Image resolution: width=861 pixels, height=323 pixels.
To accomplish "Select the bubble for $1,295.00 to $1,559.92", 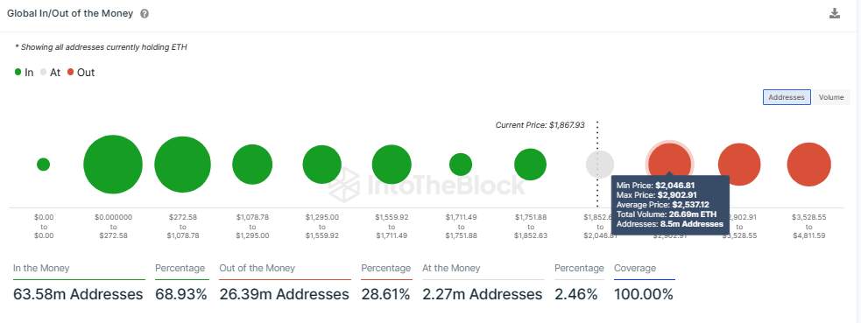I will point(322,165).
